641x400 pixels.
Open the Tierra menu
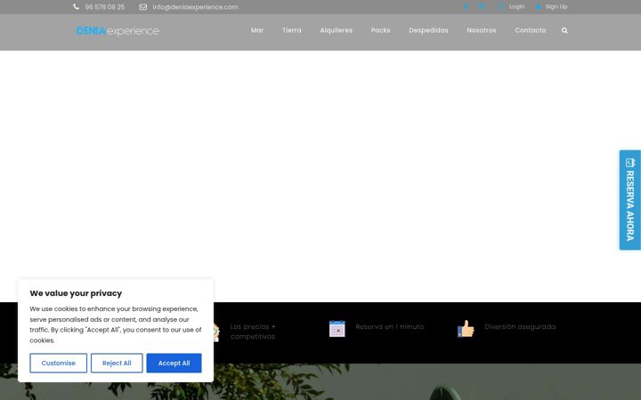[292, 30]
